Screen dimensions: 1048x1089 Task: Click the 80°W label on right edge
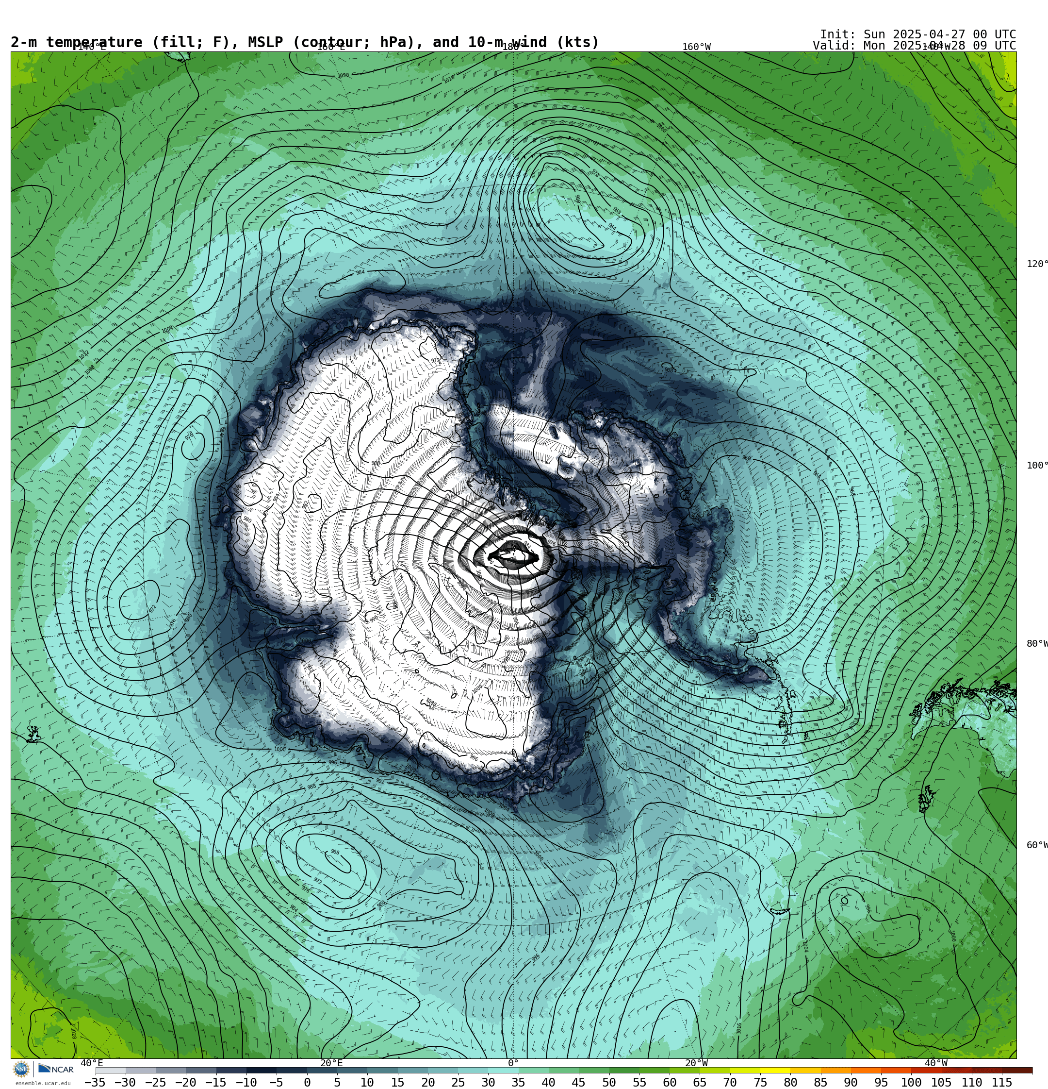1037,643
